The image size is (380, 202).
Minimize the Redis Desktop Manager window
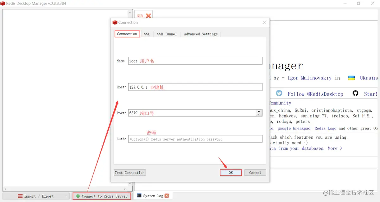tap(345, 3)
